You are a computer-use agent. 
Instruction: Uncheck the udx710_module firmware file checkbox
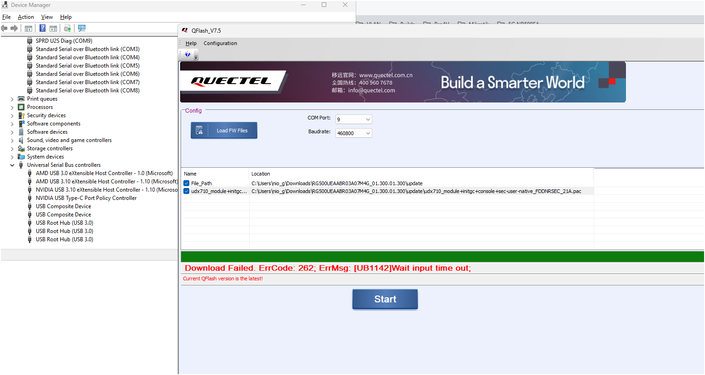tap(187, 191)
